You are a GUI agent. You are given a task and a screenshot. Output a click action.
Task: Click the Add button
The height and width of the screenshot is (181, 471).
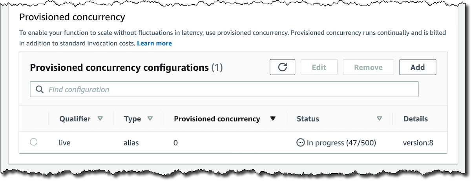tap(418, 67)
